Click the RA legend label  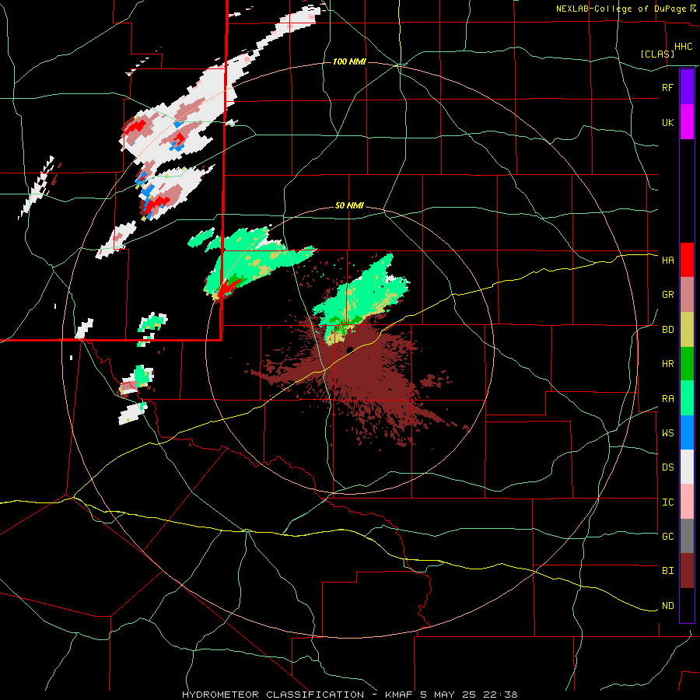(667, 399)
